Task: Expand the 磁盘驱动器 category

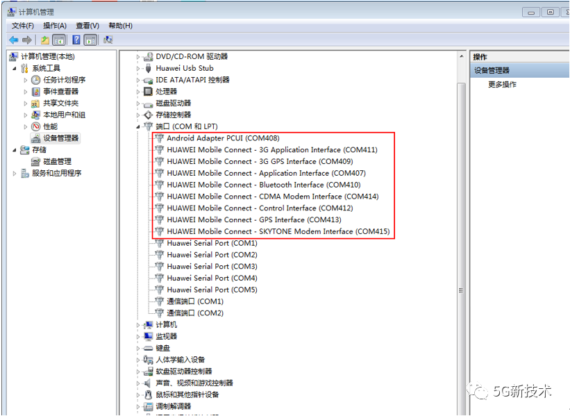Action: (x=138, y=103)
